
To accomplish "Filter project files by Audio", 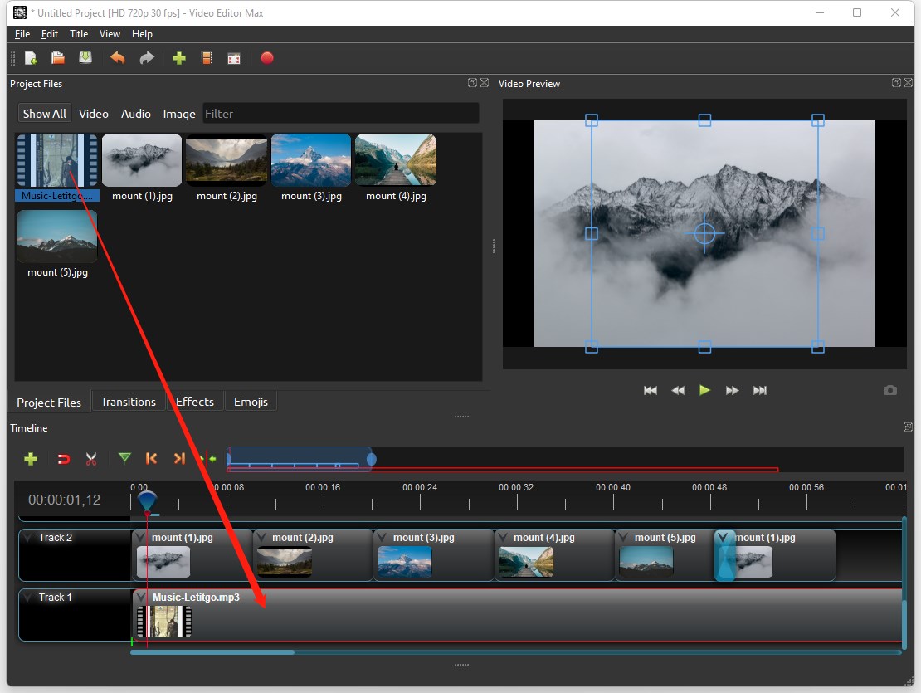I will pos(135,114).
